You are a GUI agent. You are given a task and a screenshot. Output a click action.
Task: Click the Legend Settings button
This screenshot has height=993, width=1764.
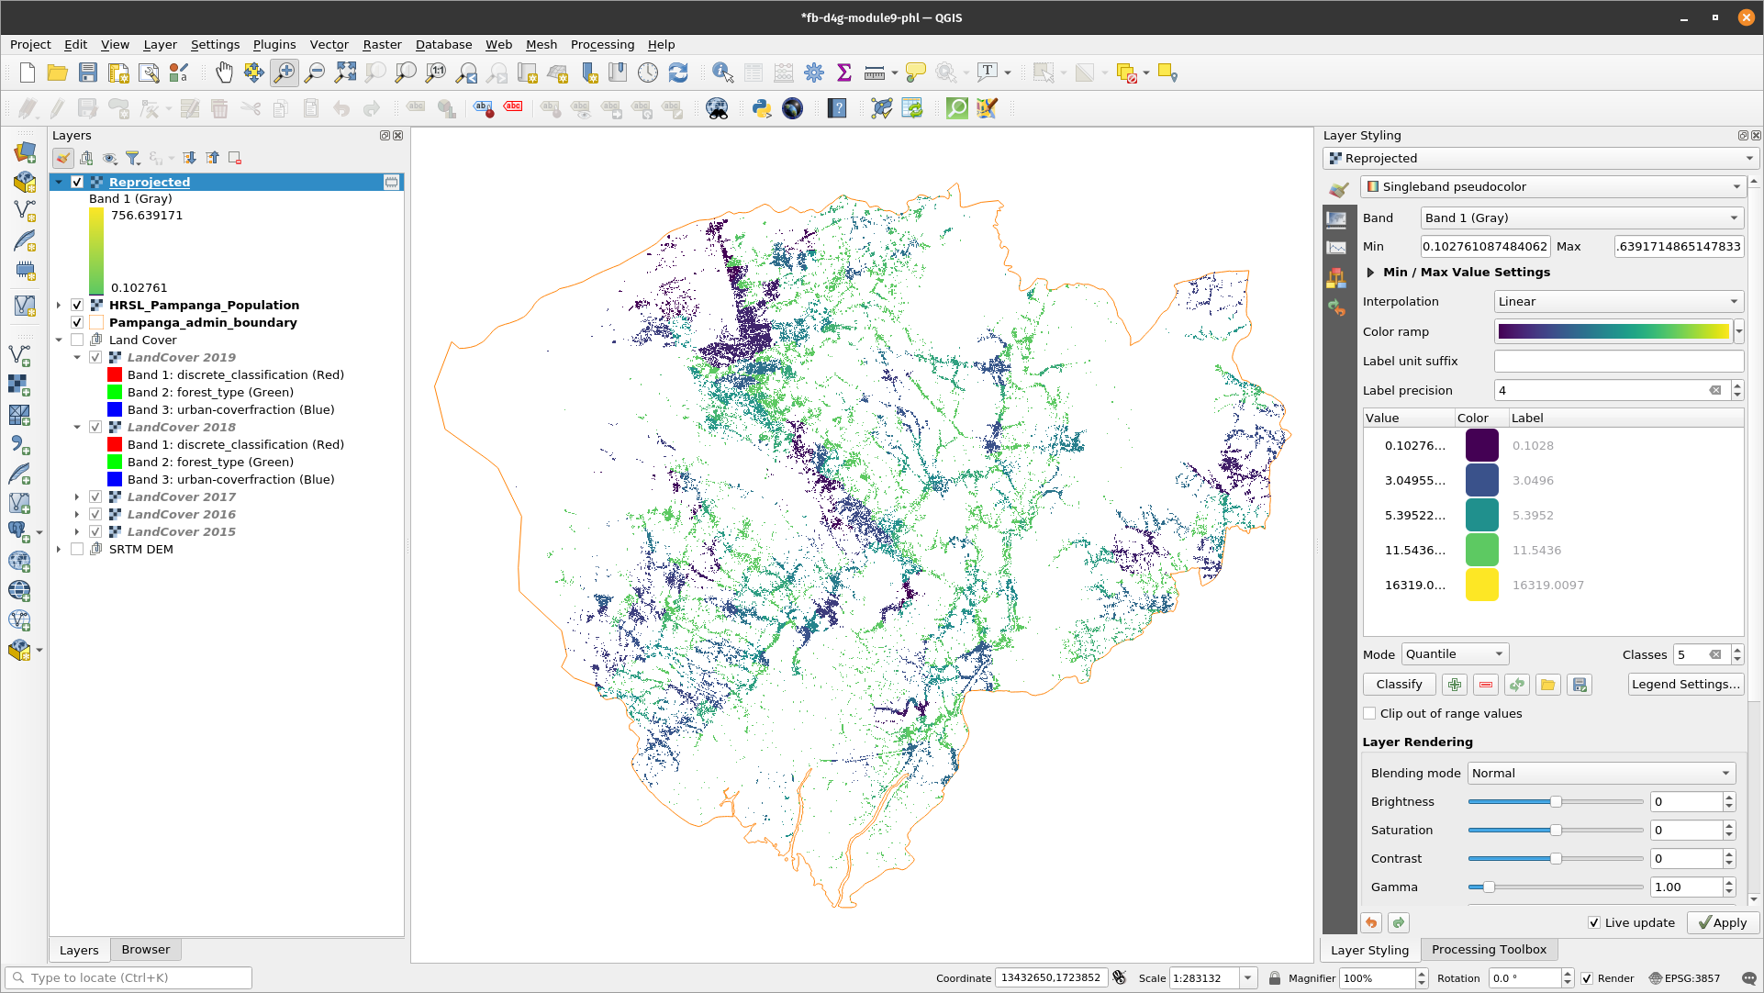pos(1686,685)
